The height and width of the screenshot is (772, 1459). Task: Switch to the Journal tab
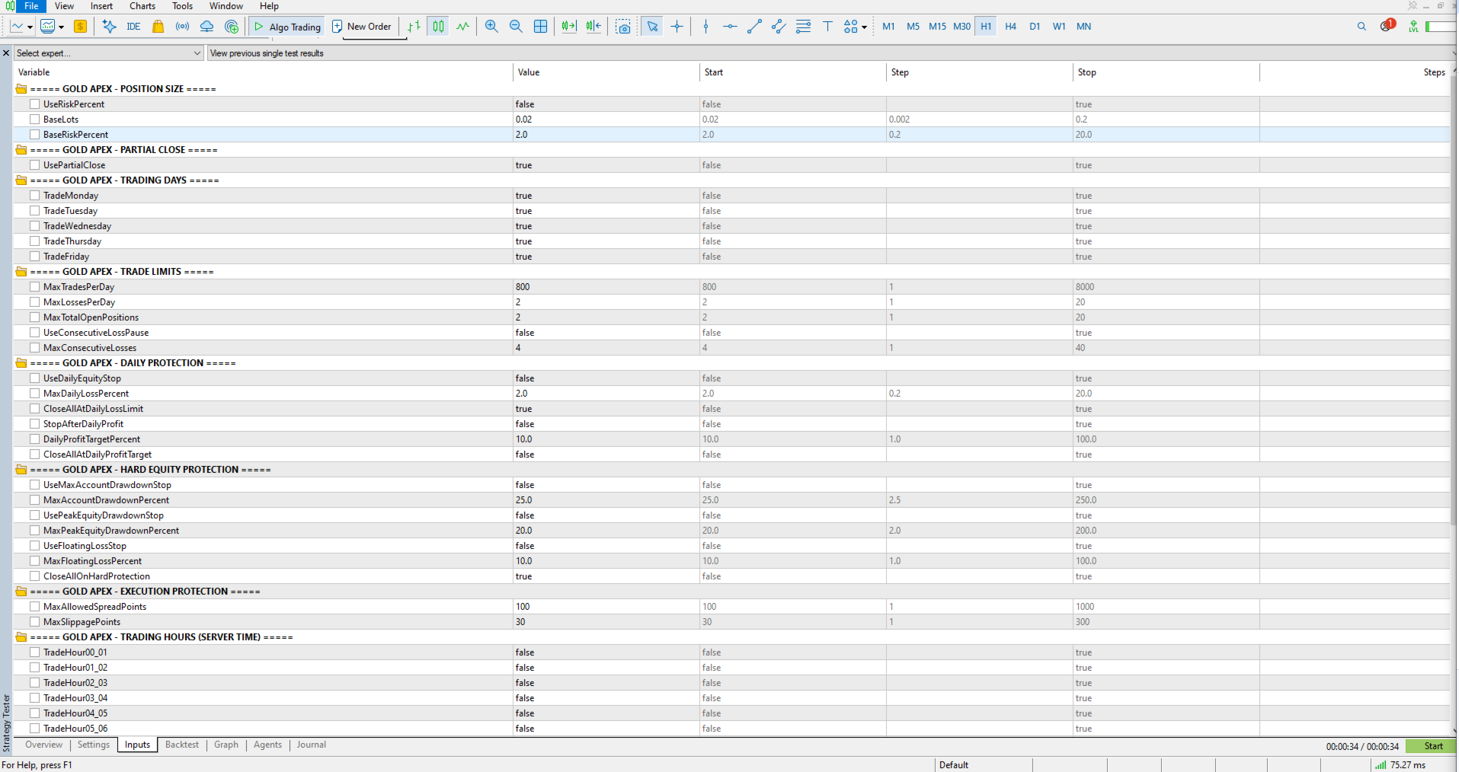click(312, 745)
